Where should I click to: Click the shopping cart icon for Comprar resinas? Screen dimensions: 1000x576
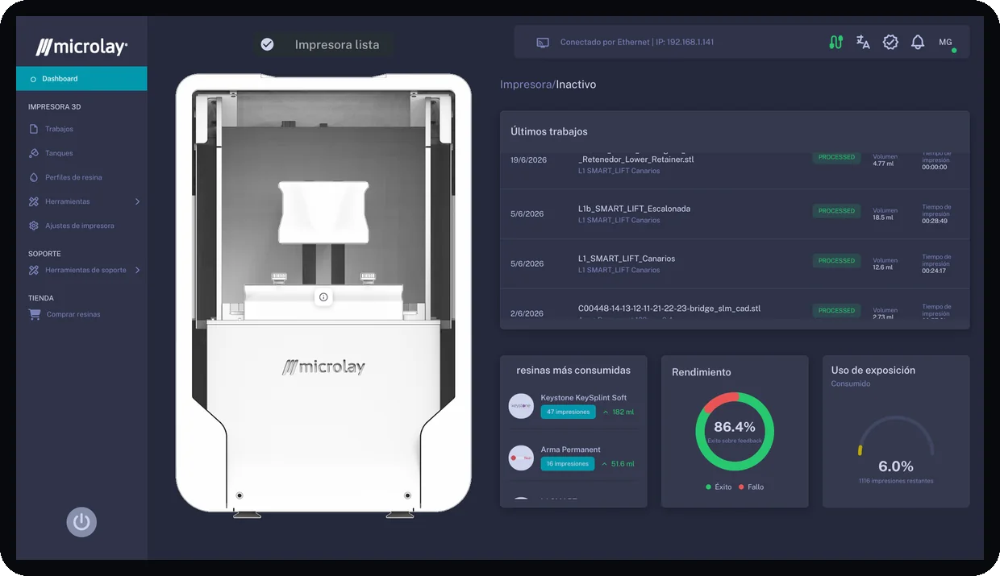point(34,315)
